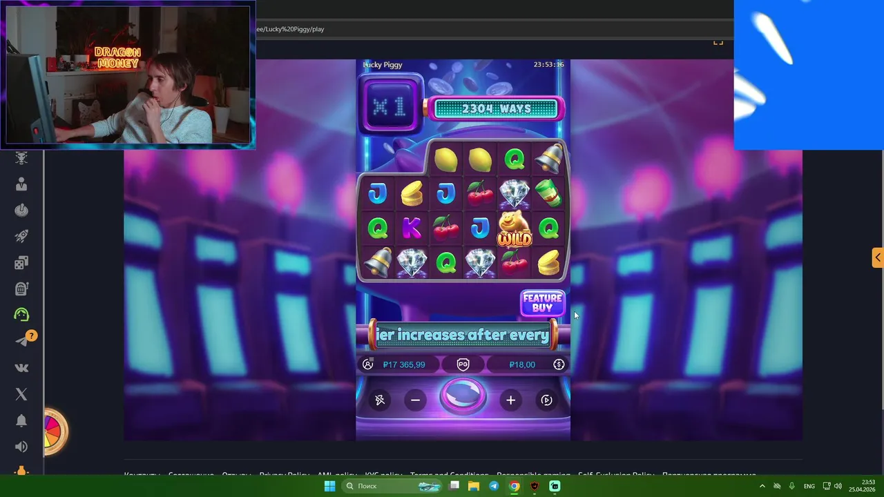Show hidden system tray icons
This screenshot has width=884, height=497.
(762, 486)
